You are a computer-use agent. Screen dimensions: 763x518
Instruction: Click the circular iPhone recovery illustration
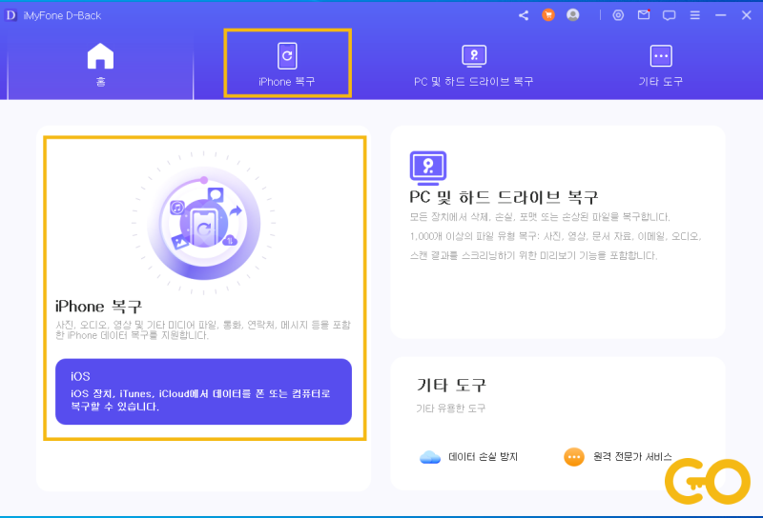(203, 223)
